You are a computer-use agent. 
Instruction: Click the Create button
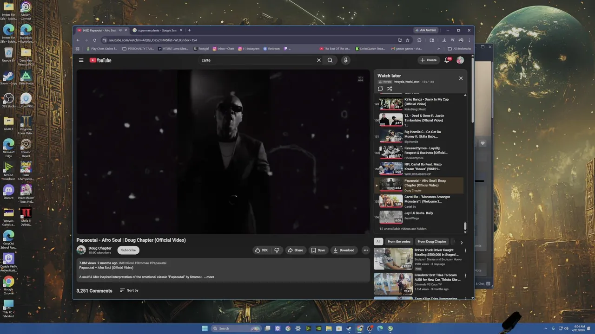(429, 60)
